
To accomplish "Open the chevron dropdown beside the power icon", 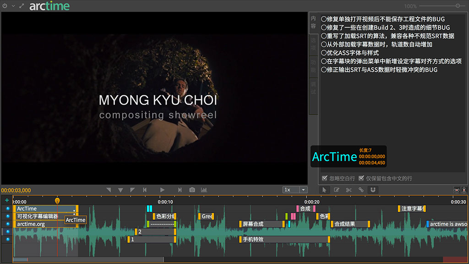I will click(x=13, y=6).
